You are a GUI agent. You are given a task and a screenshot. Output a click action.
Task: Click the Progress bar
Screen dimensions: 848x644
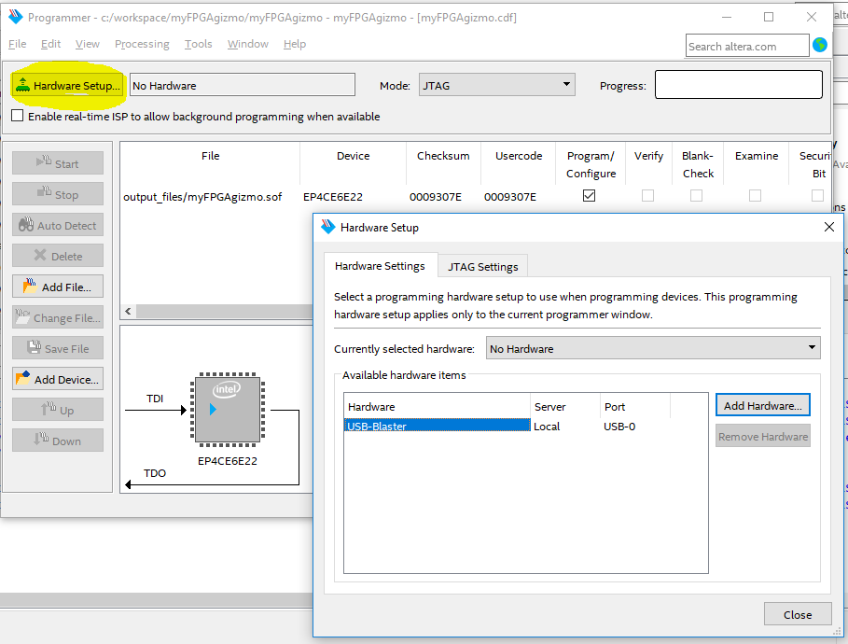click(x=739, y=84)
